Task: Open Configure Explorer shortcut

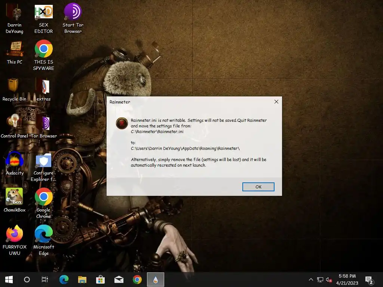Action: (x=43, y=167)
